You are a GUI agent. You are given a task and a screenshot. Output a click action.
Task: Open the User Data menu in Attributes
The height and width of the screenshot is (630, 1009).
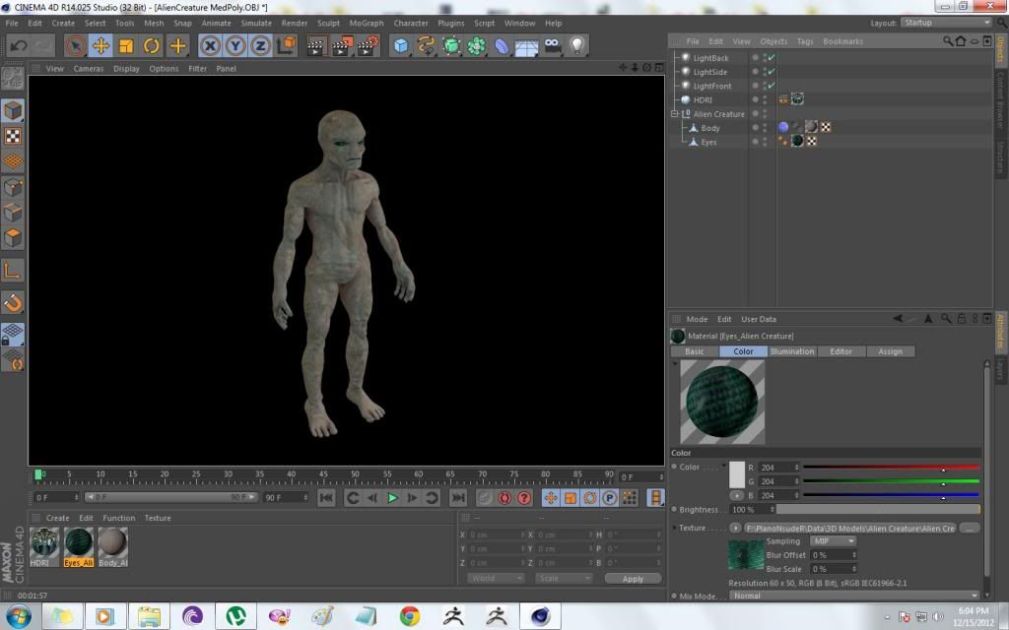click(x=759, y=320)
